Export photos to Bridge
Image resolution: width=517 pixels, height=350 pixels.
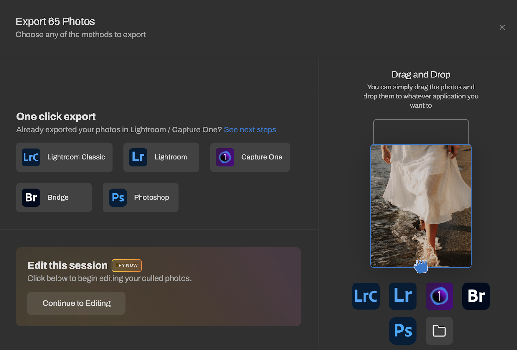pyautogui.click(x=54, y=198)
